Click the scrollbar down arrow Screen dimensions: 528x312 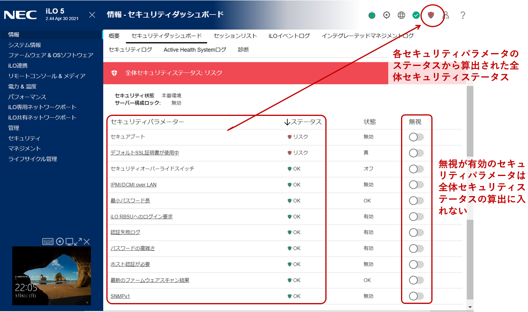[x=470, y=307]
